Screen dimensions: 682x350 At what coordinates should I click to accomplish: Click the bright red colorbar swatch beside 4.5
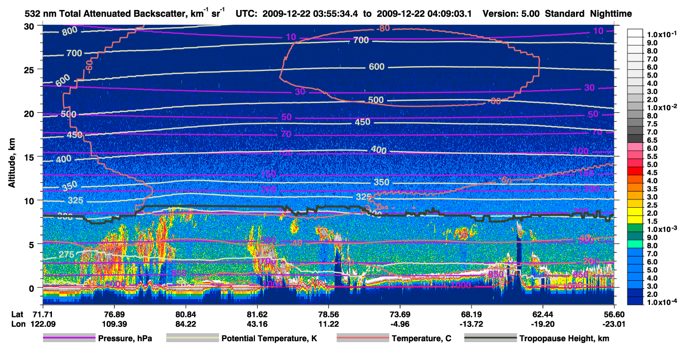tap(635, 172)
